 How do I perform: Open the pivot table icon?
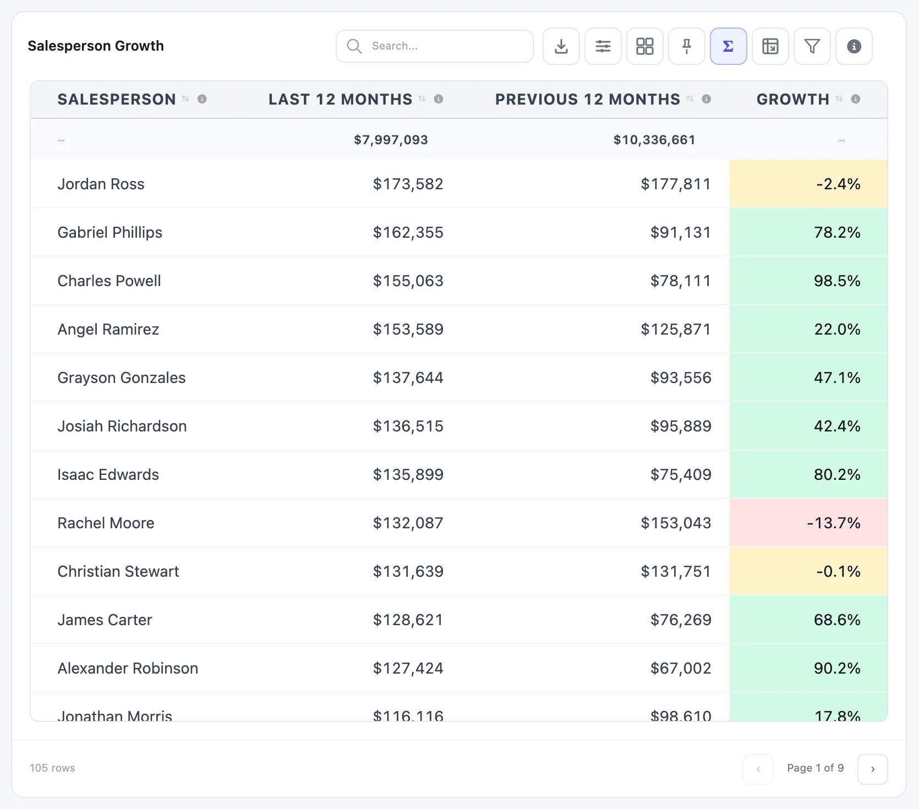coord(770,46)
